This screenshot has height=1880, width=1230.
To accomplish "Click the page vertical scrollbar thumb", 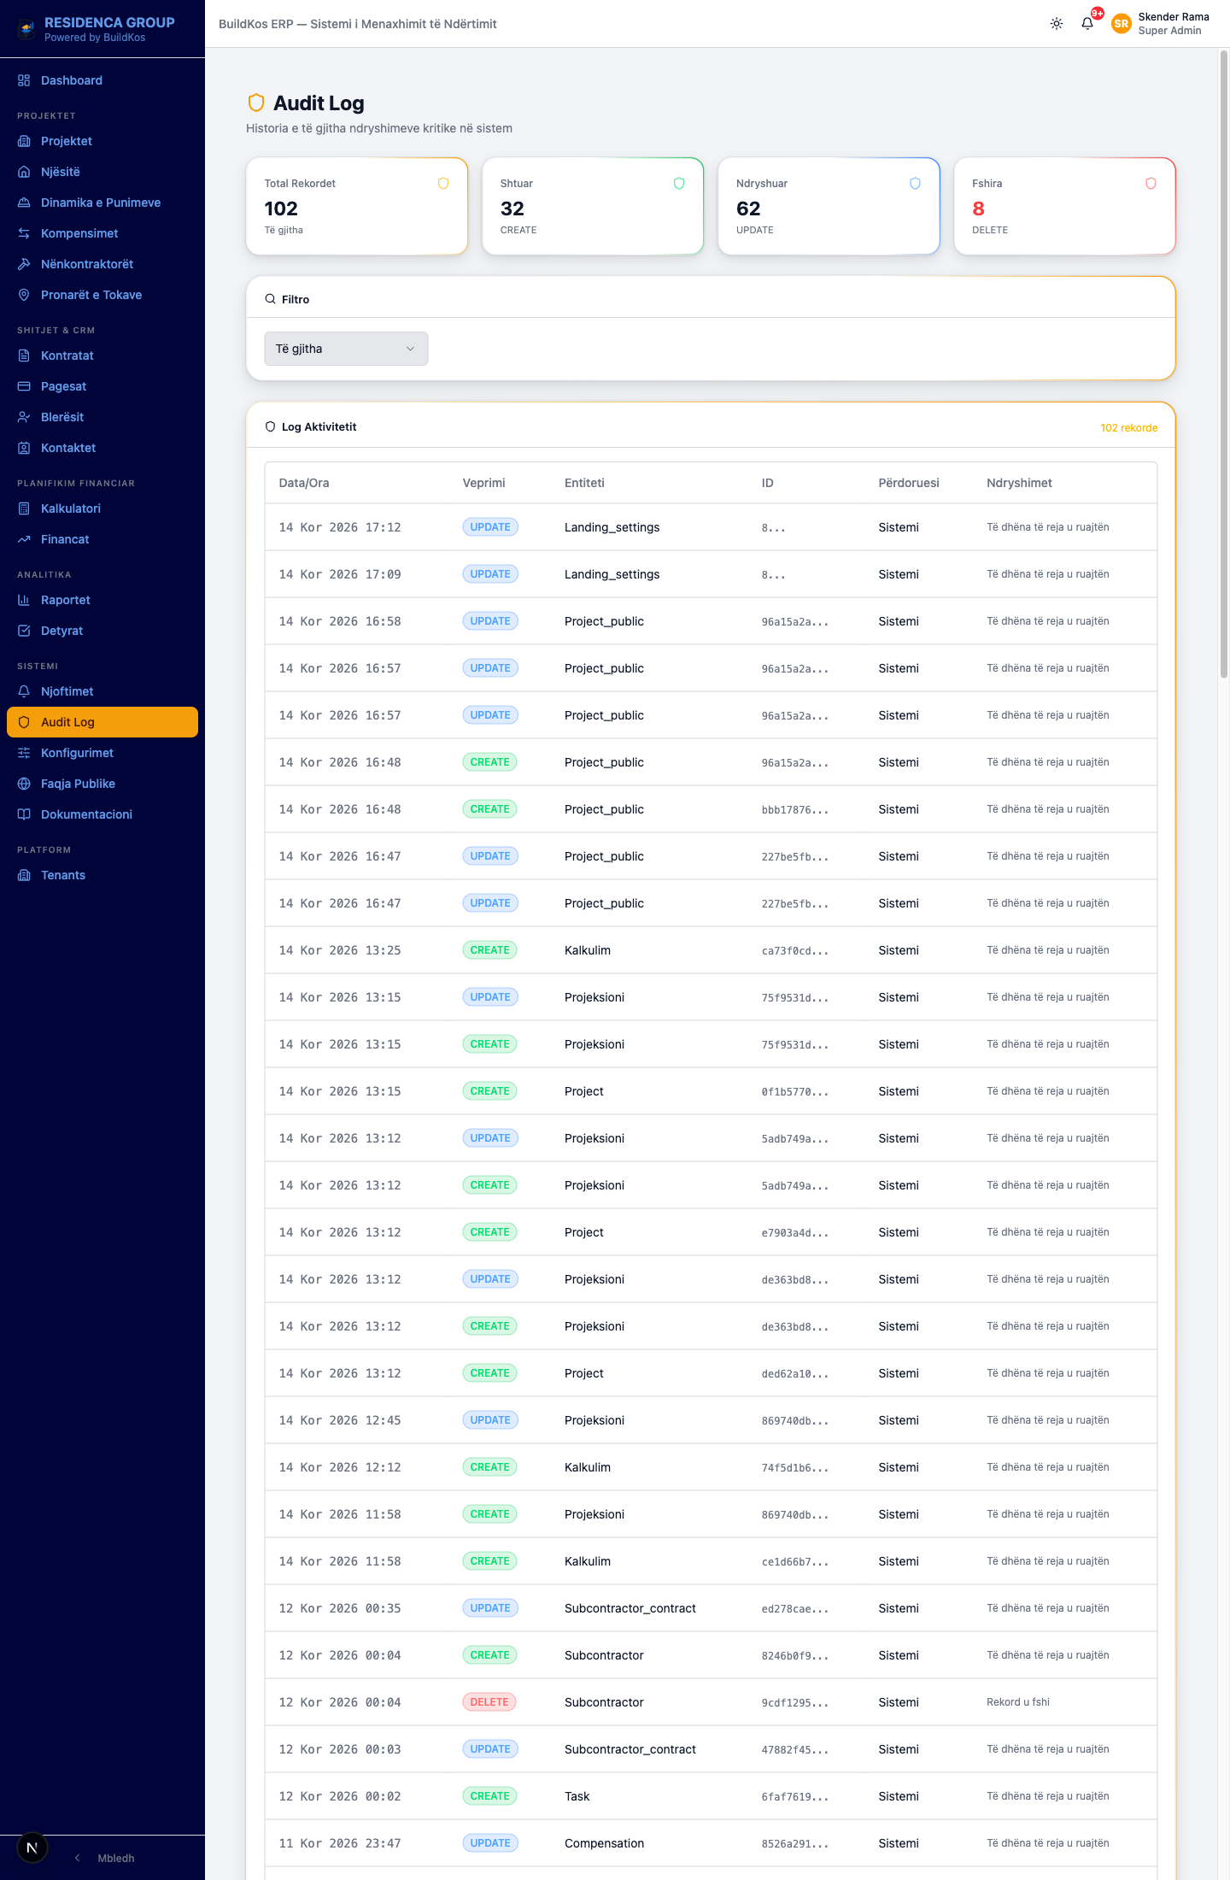I will [x=1224, y=364].
